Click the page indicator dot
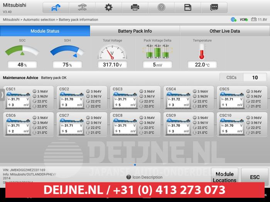Viewport: 270px width, 202px height. (x=135, y=165)
